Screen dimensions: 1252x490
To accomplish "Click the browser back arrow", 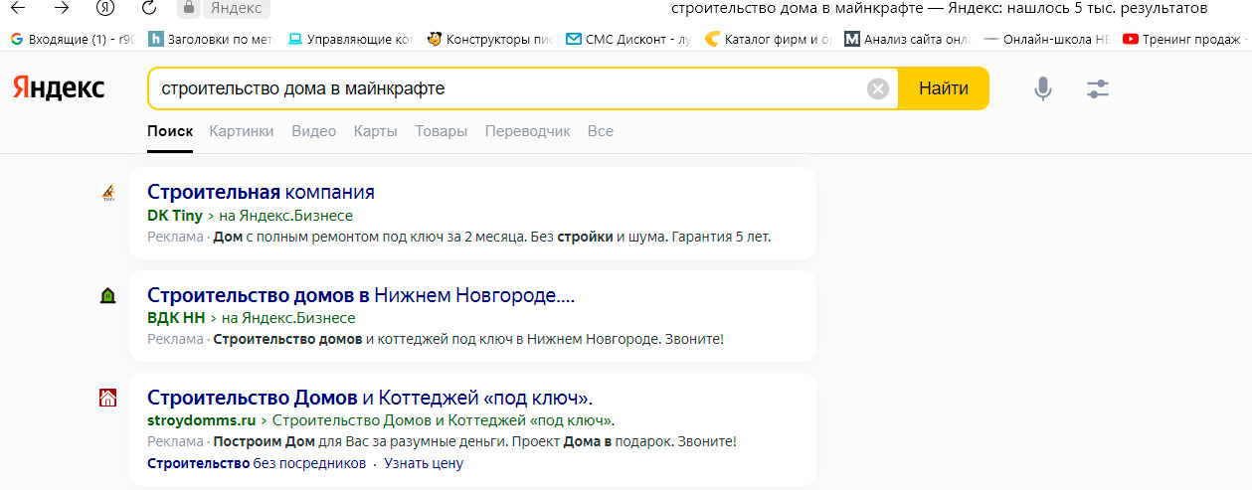I will point(17,8).
